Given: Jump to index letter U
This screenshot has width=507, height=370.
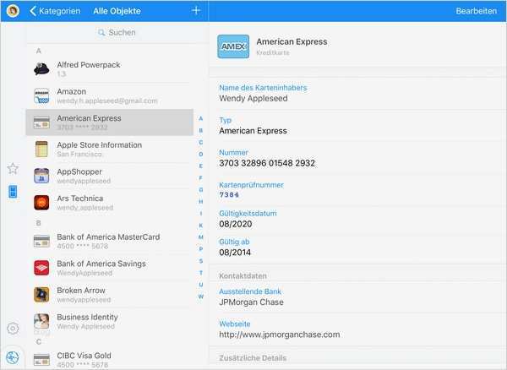Looking at the screenshot, I should tap(201, 285).
